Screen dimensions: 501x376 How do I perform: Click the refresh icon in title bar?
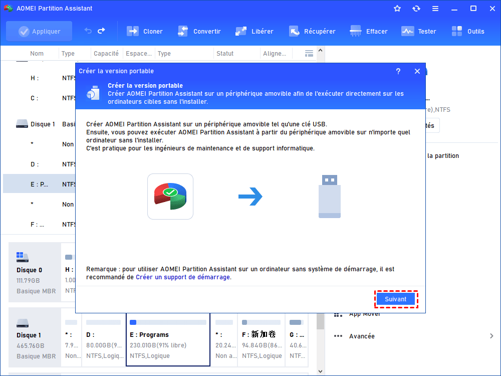(416, 9)
